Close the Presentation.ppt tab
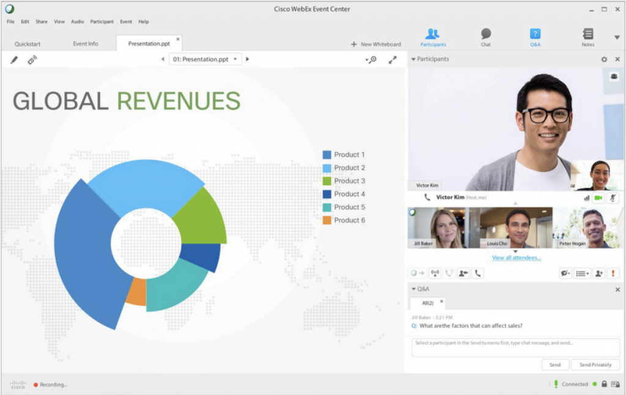 coord(178,39)
